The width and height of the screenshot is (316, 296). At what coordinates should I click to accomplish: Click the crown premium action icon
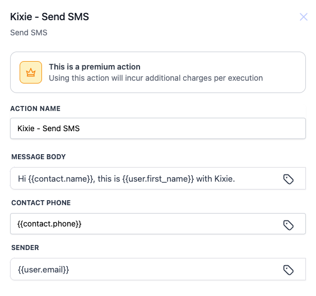[x=31, y=72]
